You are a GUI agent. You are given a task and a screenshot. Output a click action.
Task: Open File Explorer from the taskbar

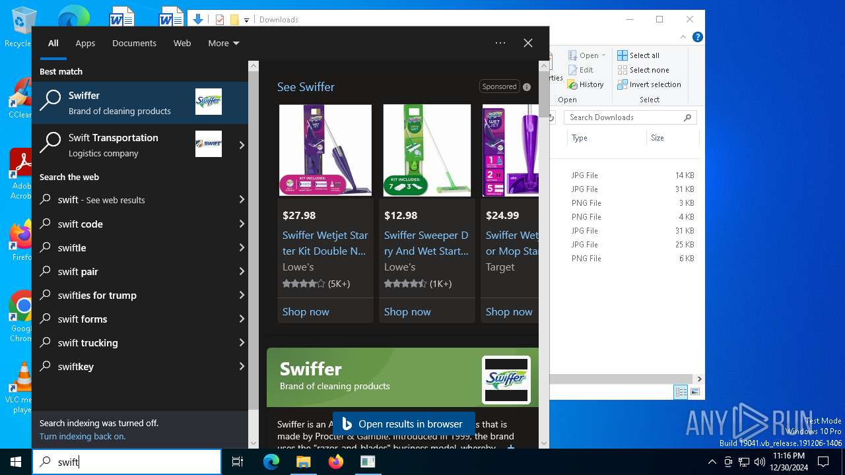303,462
